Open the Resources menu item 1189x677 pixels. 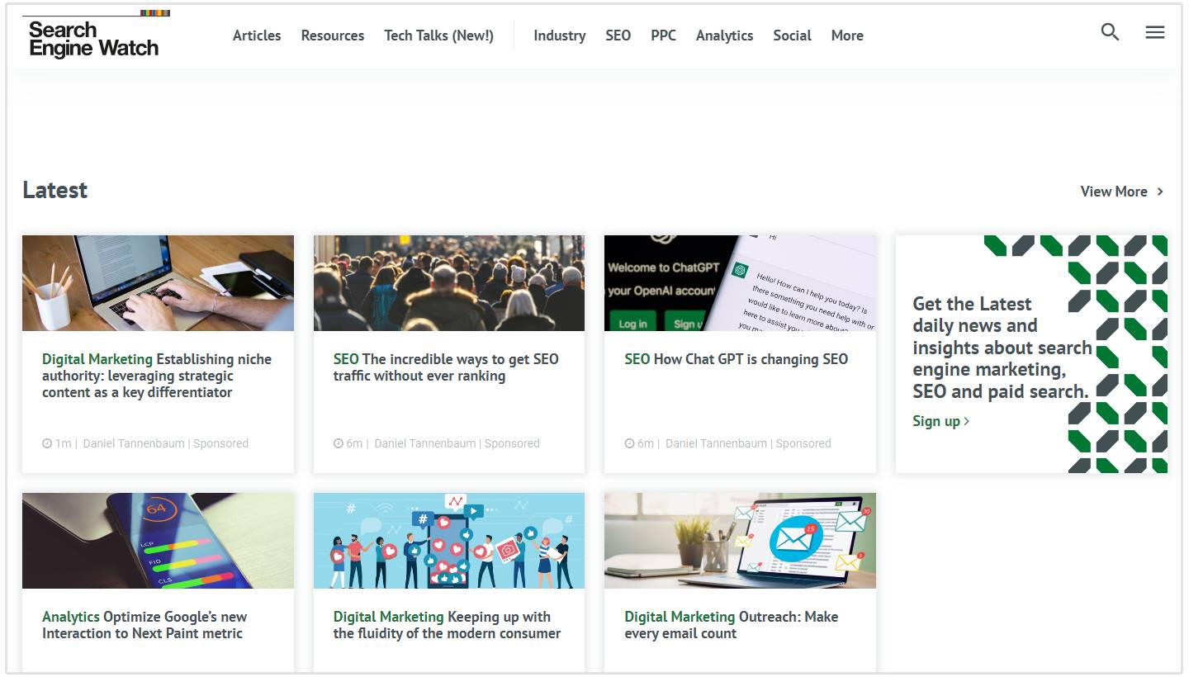click(333, 36)
